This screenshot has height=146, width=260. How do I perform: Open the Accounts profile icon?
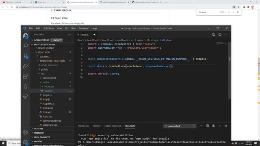click(25, 132)
